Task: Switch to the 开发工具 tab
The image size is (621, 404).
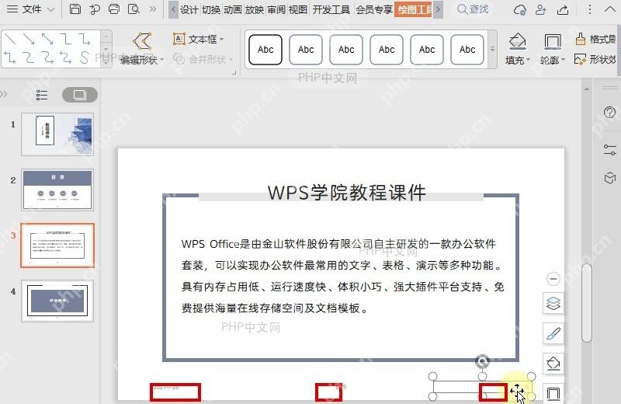Action: pyautogui.click(x=331, y=9)
